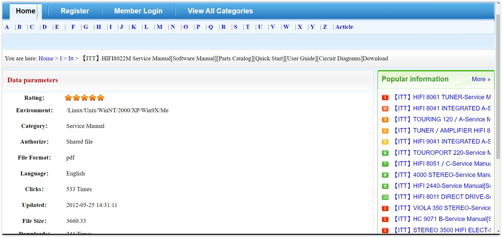
Task: Select letter Z in alphabet bar
Action: click(325, 27)
